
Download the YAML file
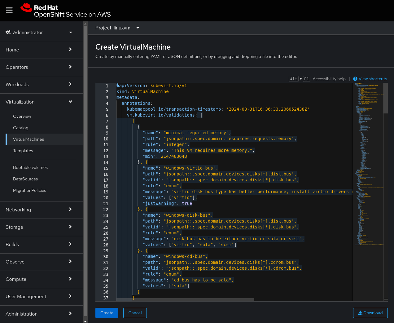coord(370,313)
